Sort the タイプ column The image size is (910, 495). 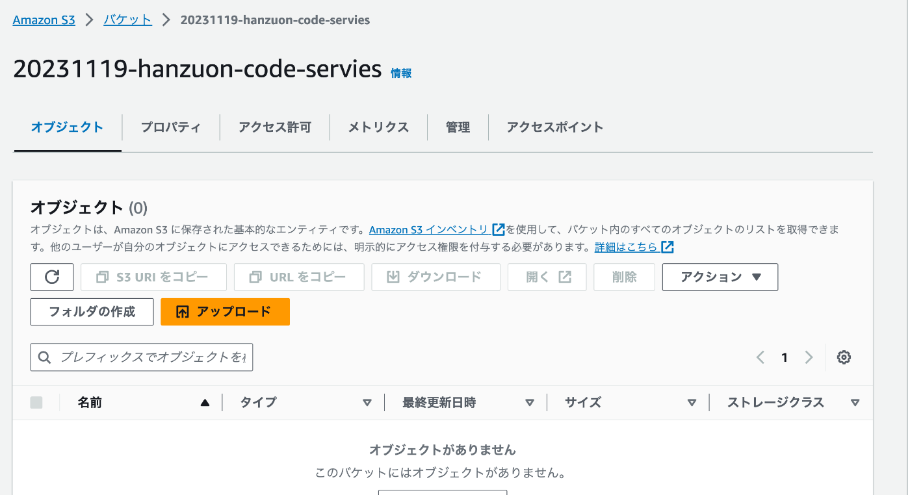tap(367, 403)
